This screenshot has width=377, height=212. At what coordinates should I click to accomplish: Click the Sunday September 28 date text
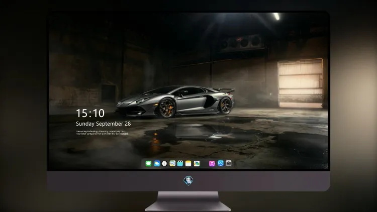[104, 124]
